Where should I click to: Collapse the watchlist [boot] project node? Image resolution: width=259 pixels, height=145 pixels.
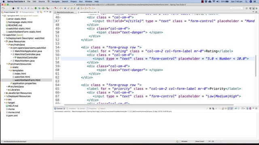pyautogui.click(x=3, y=35)
